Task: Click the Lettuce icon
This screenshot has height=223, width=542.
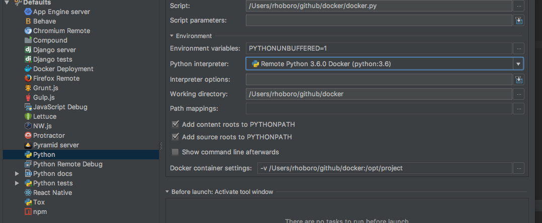Action: (28, 116)
